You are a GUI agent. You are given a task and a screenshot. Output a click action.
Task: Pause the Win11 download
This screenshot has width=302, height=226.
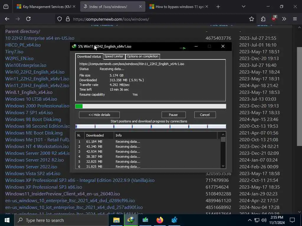click(x=173, y=115)
